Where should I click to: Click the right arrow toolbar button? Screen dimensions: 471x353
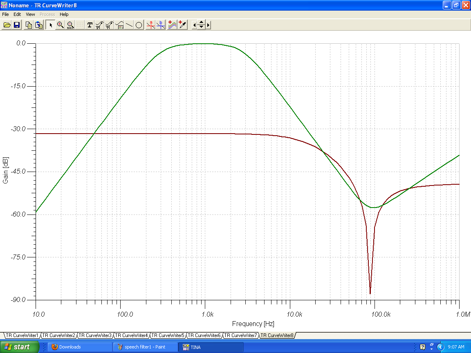click(x=208, y=25)
